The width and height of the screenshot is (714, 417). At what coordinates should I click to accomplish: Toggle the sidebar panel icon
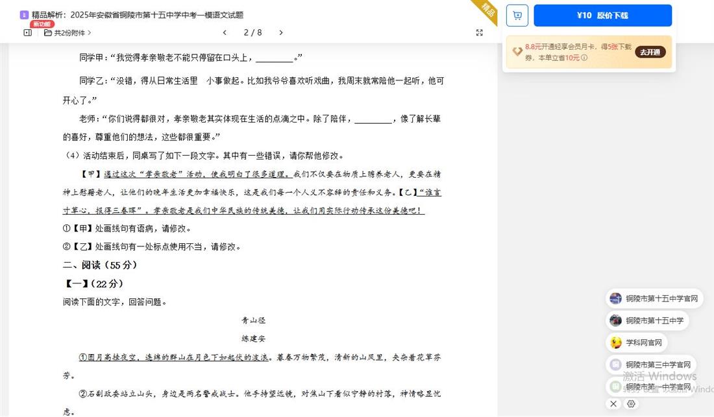tap(28, 32)
